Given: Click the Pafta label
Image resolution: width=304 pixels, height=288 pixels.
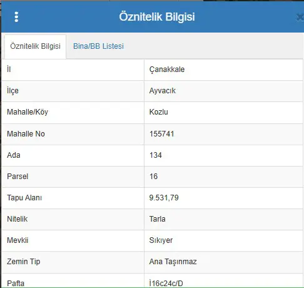Looking at the screenshot, I should 16,284.
